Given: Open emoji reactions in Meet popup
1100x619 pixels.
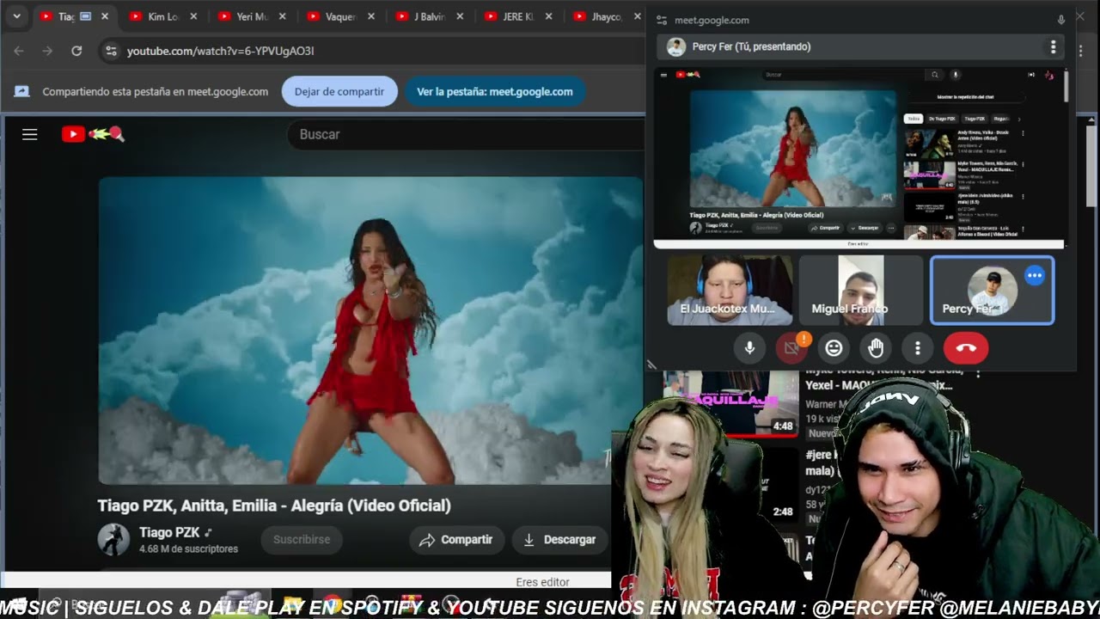Looking at the screenshot, I should pos(834,348).
